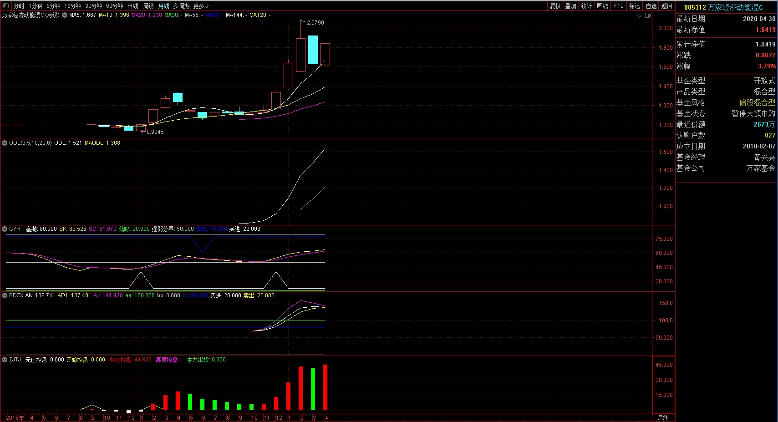Click the MAUDL: 1.308 label
The width and height of the screenshot is (778, 422).
pos(102,142)
